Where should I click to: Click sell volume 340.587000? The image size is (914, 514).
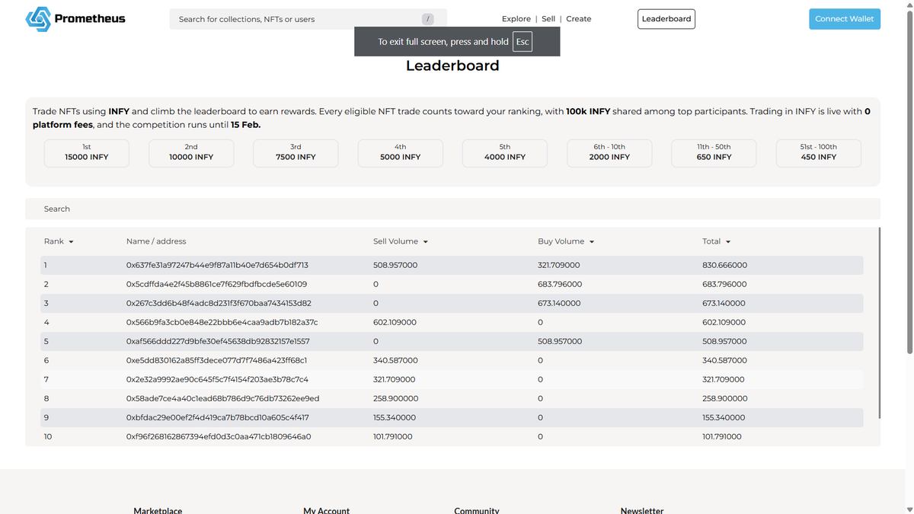pos(395,360)
